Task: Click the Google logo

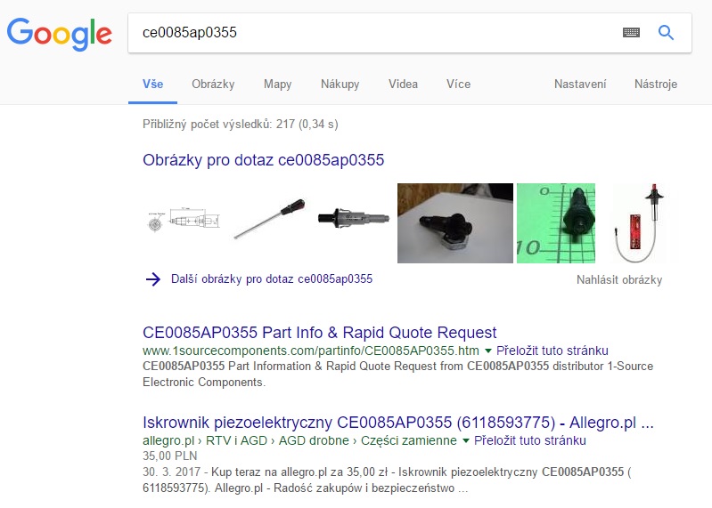Action: pyautogui.click(x=60, y=34)
